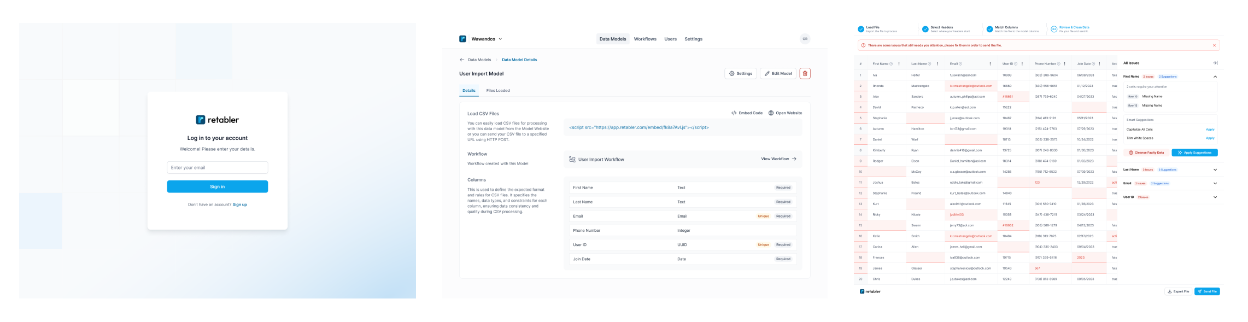
Task: Click the Phone Number column help icon
Action: pos(1059,64)
